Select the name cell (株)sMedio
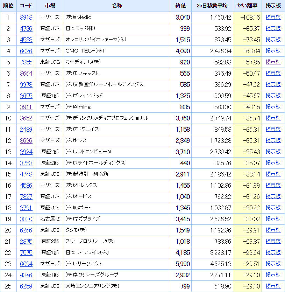Image resolution: width=285 pixels, height=292 pixels. pos(117,17)
